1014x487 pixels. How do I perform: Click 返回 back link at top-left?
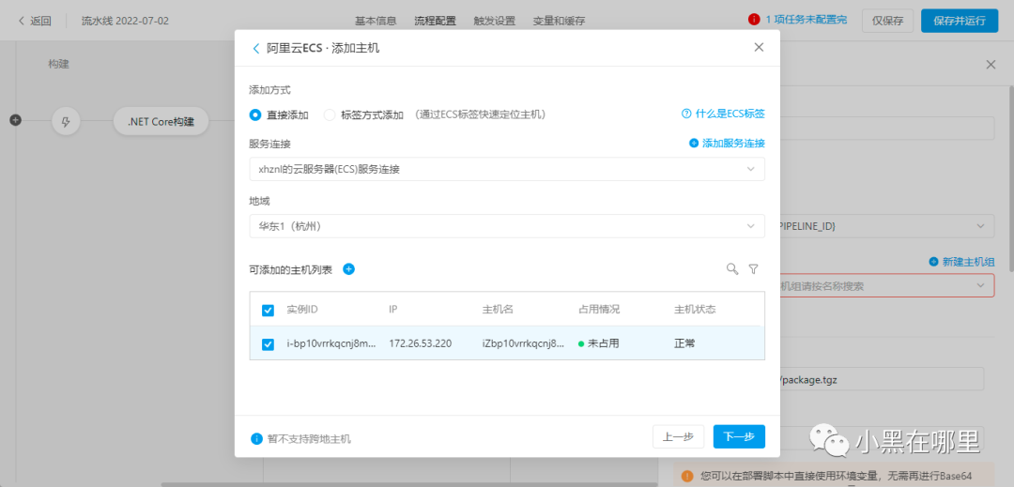(x=35, y=21)
